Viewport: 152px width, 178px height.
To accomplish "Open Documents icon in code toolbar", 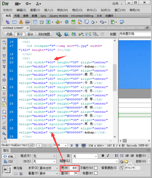I will click(x=4, y=42).
